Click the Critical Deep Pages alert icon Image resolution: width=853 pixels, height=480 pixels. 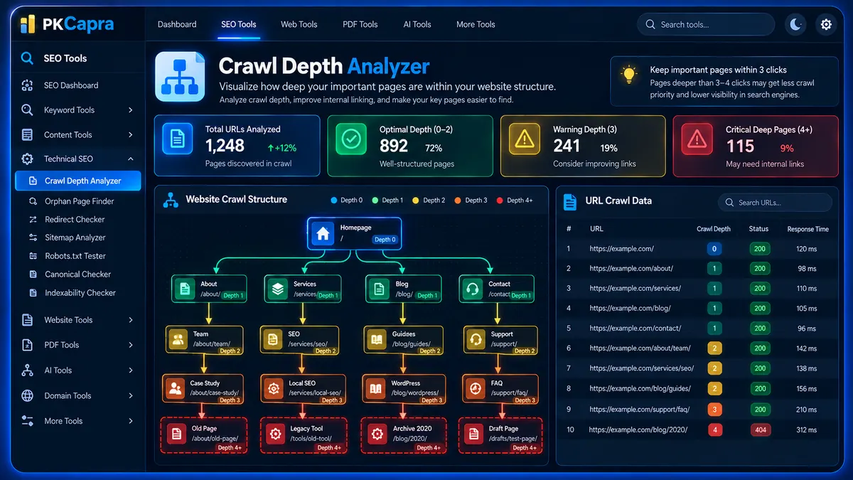(x=697, y=139)
